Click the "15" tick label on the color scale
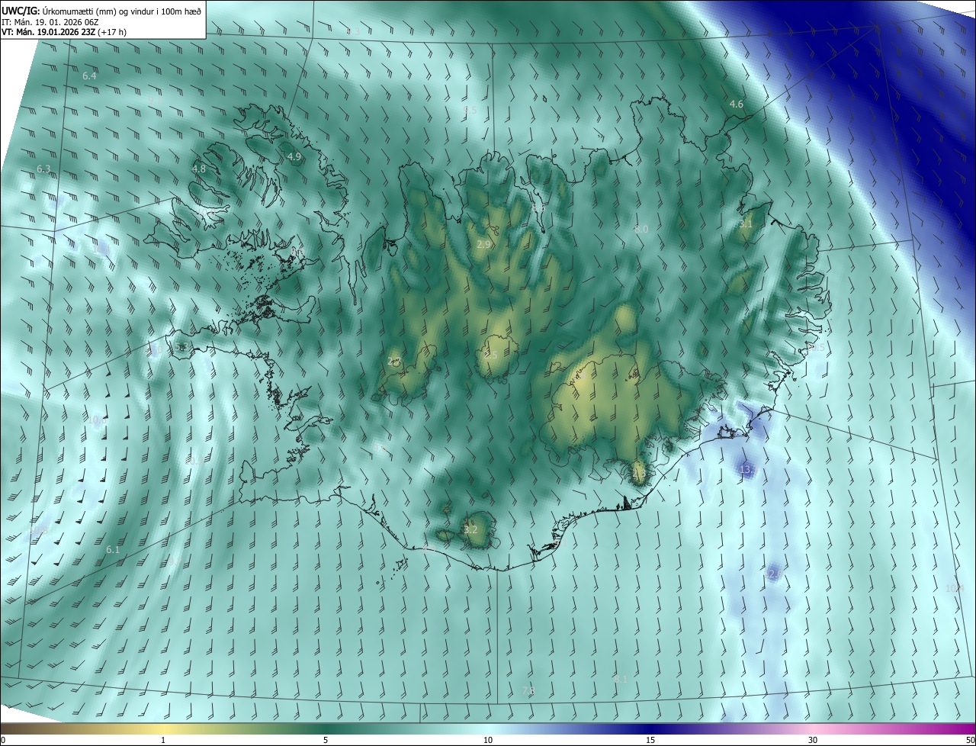Viewport: 976px width, 746px height. [650, 740]
